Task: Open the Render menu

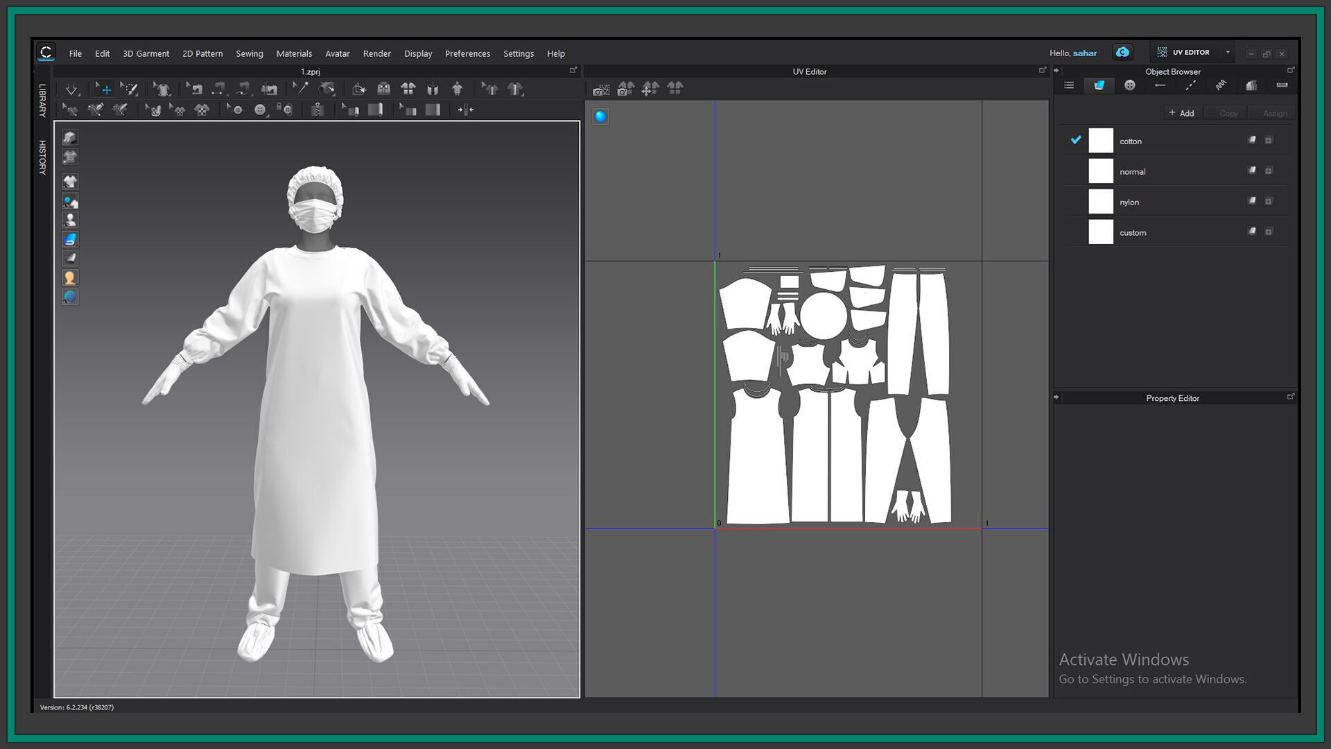Action: [377, 53]
